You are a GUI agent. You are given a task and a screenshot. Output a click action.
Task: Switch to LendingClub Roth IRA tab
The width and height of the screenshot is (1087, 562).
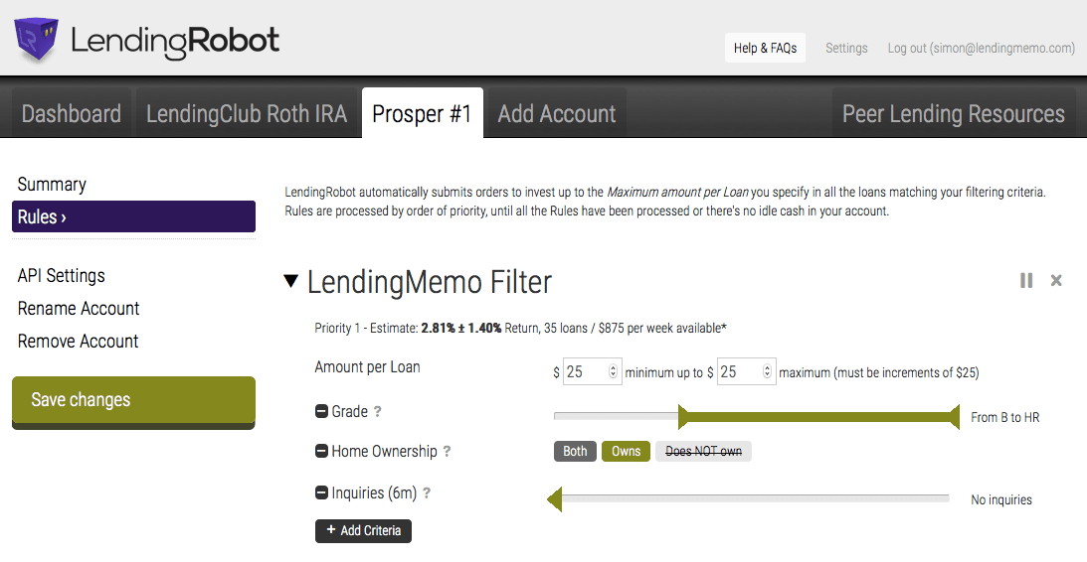[247, 114]
